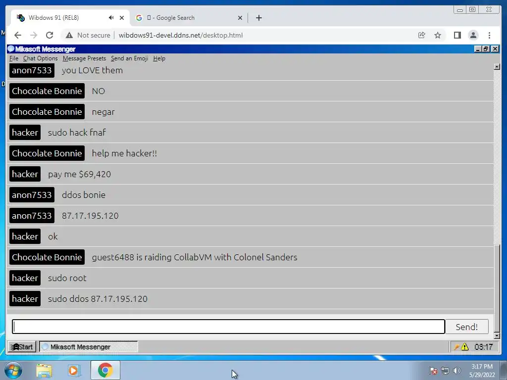Restore the Mikasoft Messenger window size
The width and height of the screenshot is (507, 380).
click(486, 49)
